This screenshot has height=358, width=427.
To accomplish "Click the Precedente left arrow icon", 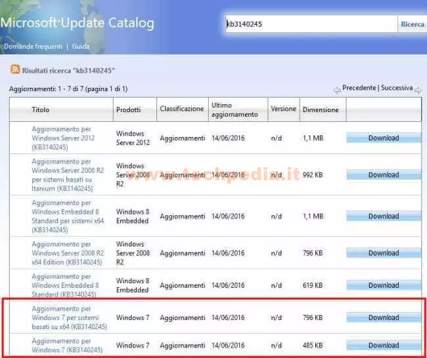I will click(337, 90).
